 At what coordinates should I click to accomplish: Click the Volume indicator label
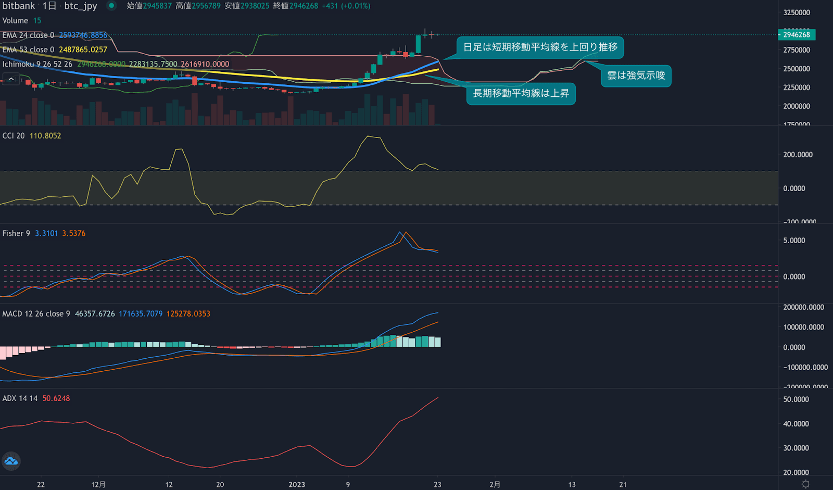pos(15,21)
